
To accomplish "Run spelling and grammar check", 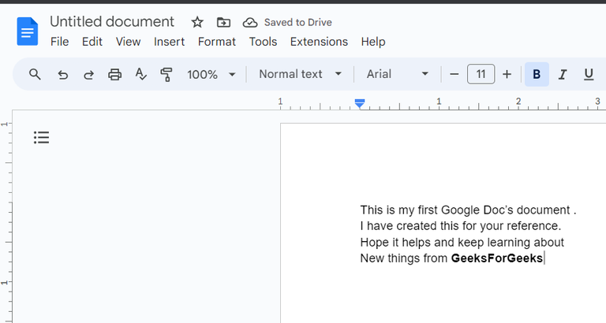I will (140, 74).
